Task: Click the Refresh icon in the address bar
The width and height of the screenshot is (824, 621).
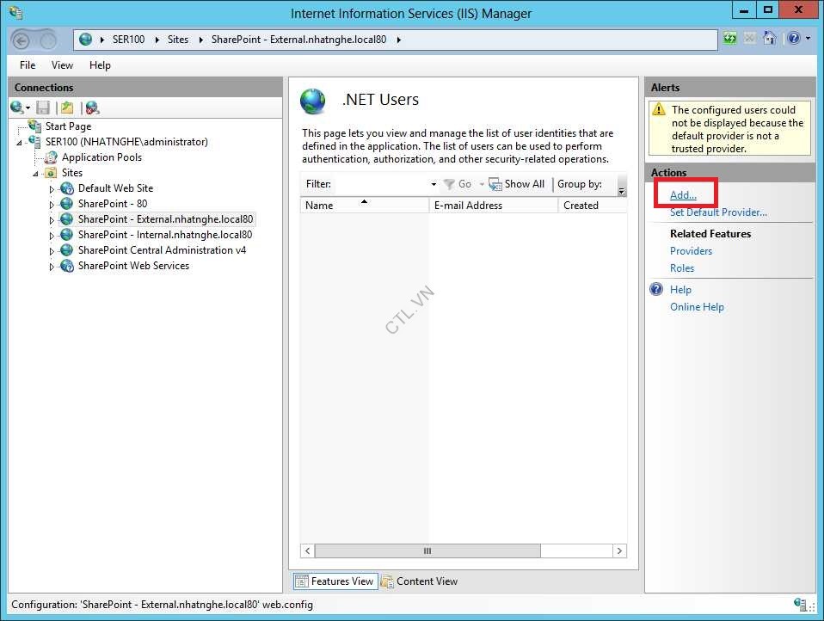Action: click(x=729, y=38)
